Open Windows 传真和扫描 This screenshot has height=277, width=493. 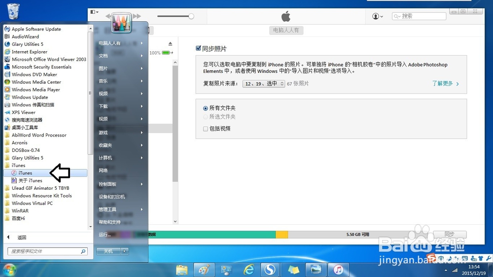29,104
